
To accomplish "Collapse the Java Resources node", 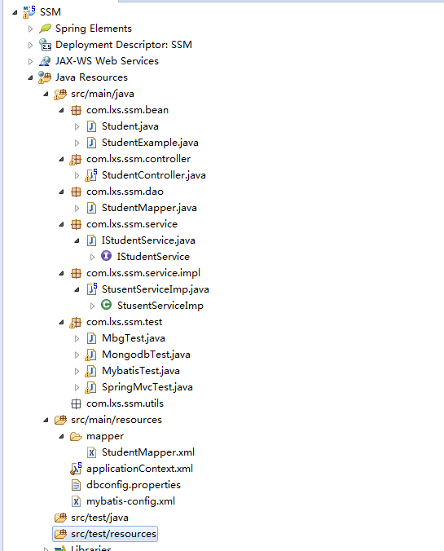I will coord(31,78).
